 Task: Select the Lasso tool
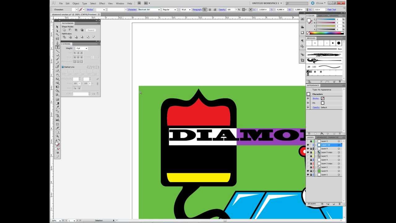pyautogui.click(x=57, y=39)
